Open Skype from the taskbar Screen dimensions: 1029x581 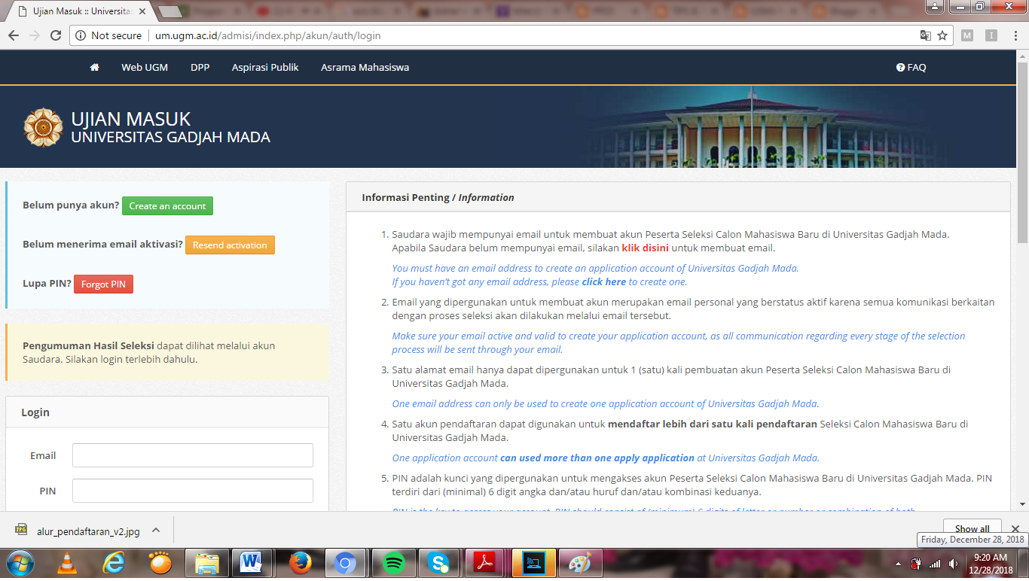click(x=438, y=563)
